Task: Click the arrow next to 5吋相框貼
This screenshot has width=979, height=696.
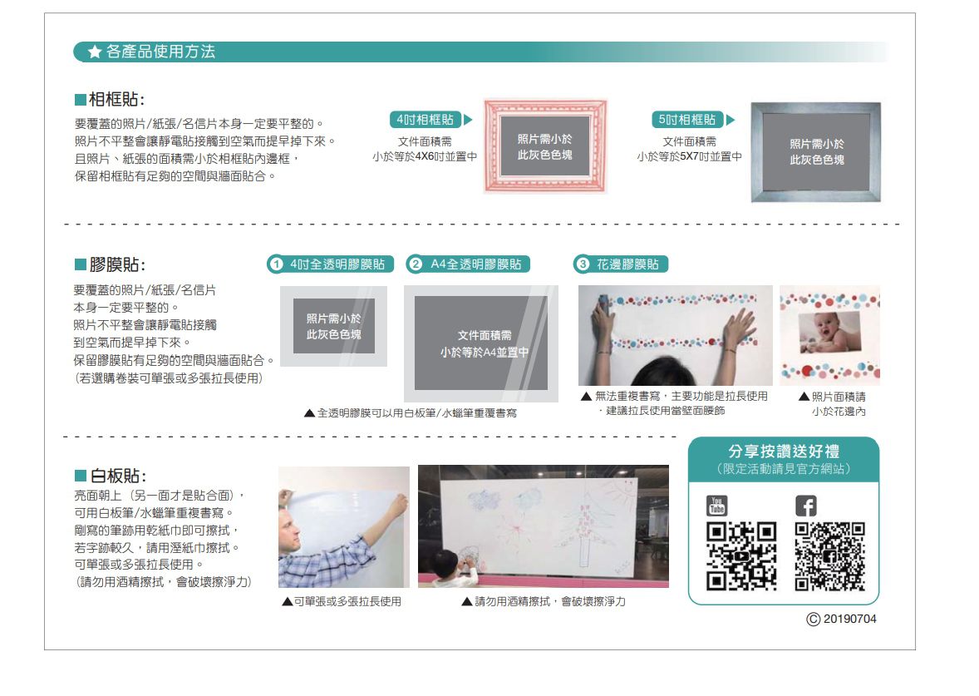Action: tap(731, 121)
